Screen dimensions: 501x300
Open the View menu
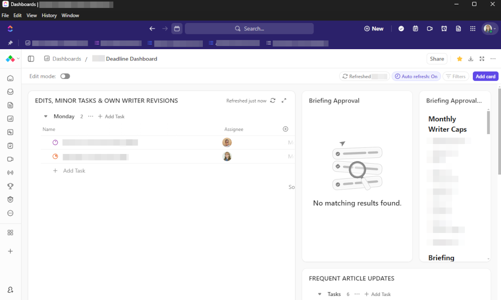[31, 15]
